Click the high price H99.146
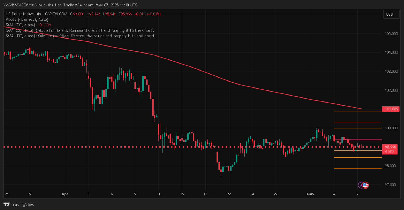Image resolution: width=404 pixels, height=210 pixels. point(93,14)
